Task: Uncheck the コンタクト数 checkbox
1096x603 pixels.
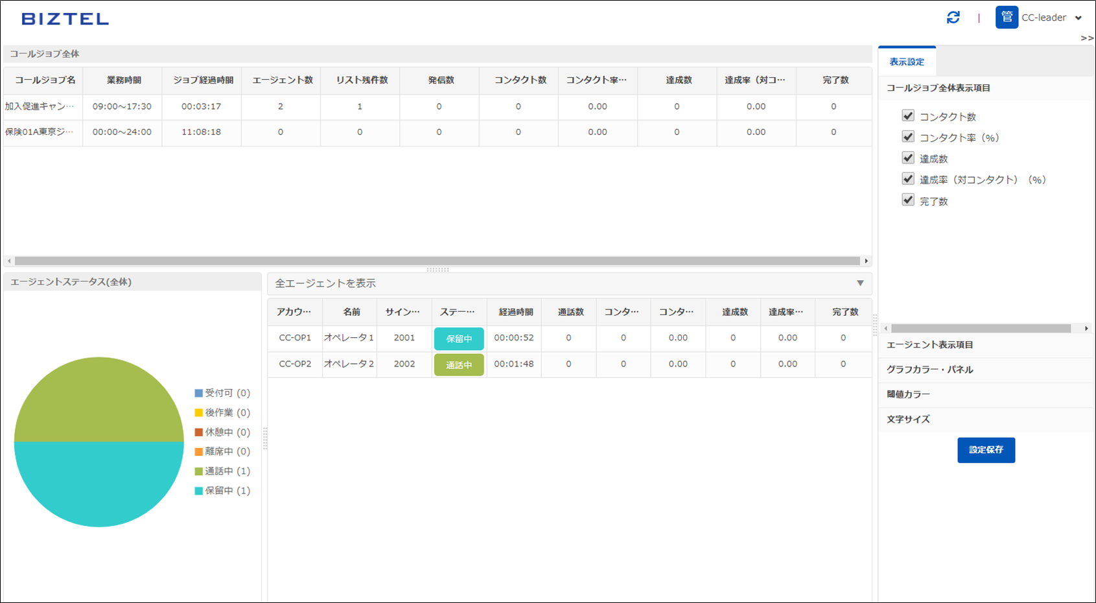Action: (908, 116)
